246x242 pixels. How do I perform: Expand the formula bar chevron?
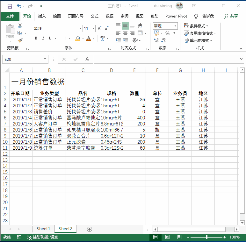[241, 59]
